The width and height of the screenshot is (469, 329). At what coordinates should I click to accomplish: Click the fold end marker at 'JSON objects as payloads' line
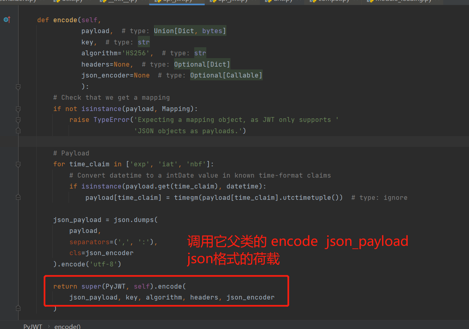click(x=18, y=131)
